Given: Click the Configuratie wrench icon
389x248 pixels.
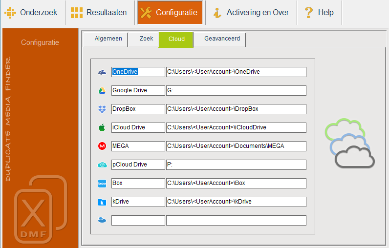Looking at the screenshot, I should (146, 13).
